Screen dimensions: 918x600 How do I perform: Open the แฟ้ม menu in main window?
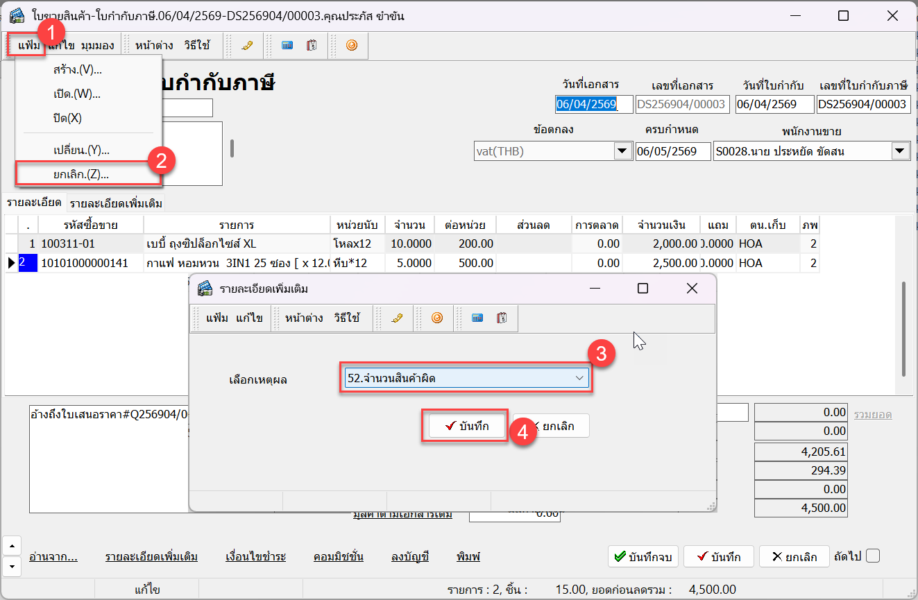point(29,46)
